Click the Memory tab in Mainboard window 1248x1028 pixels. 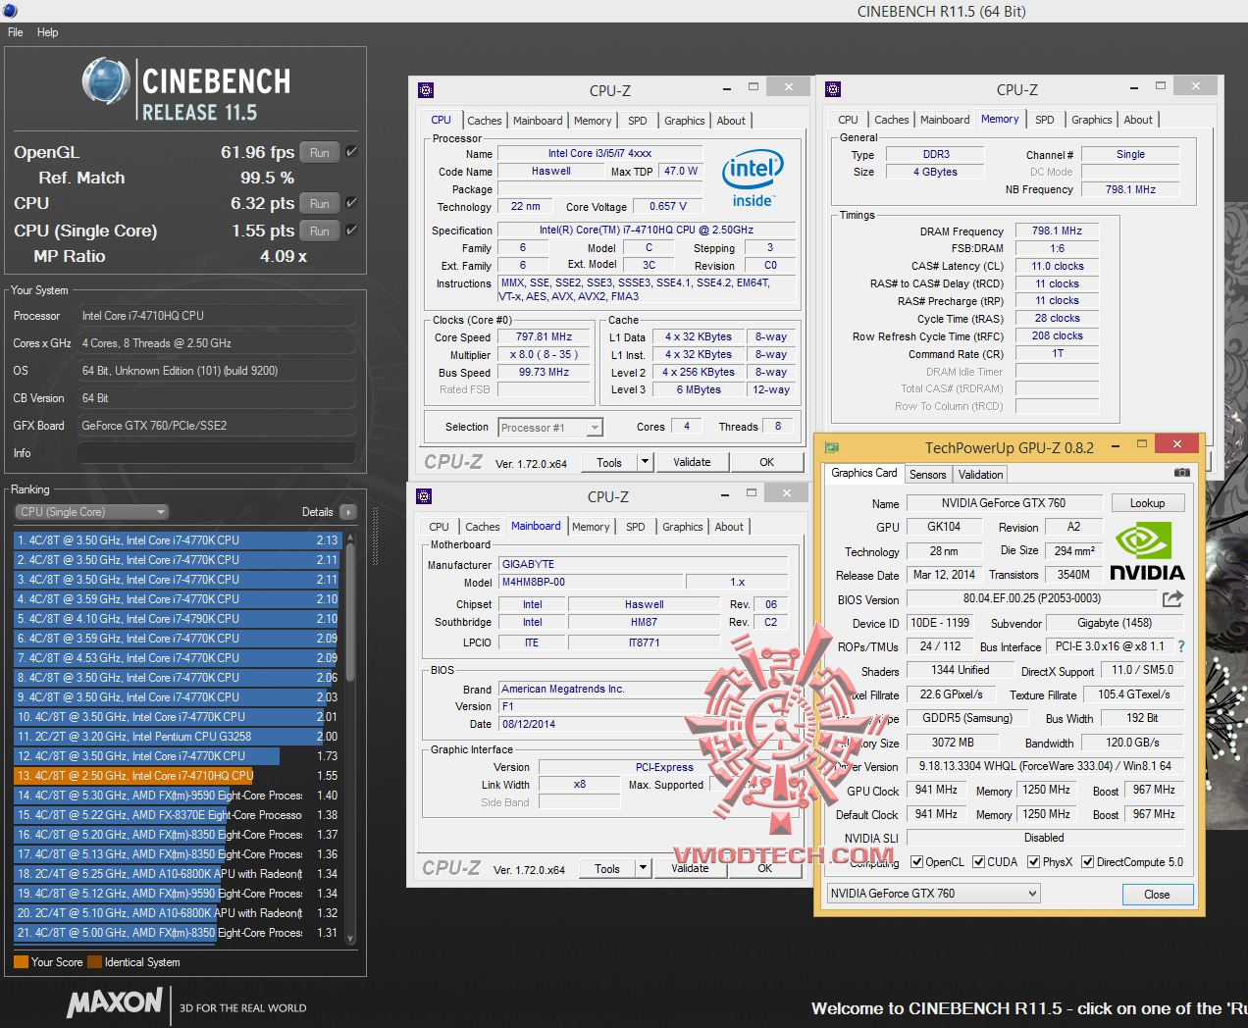[591, 527]
